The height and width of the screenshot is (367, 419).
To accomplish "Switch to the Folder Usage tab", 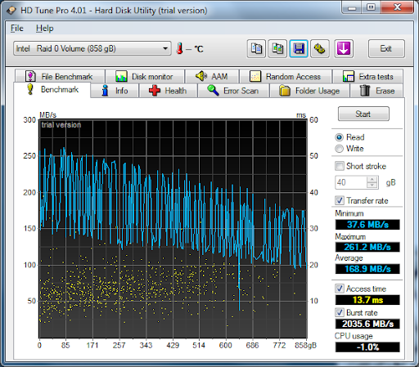I will [x=309, y=91].
